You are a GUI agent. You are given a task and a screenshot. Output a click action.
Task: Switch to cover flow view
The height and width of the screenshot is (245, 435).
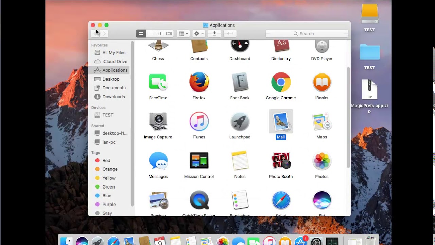[x=169, y=34]
